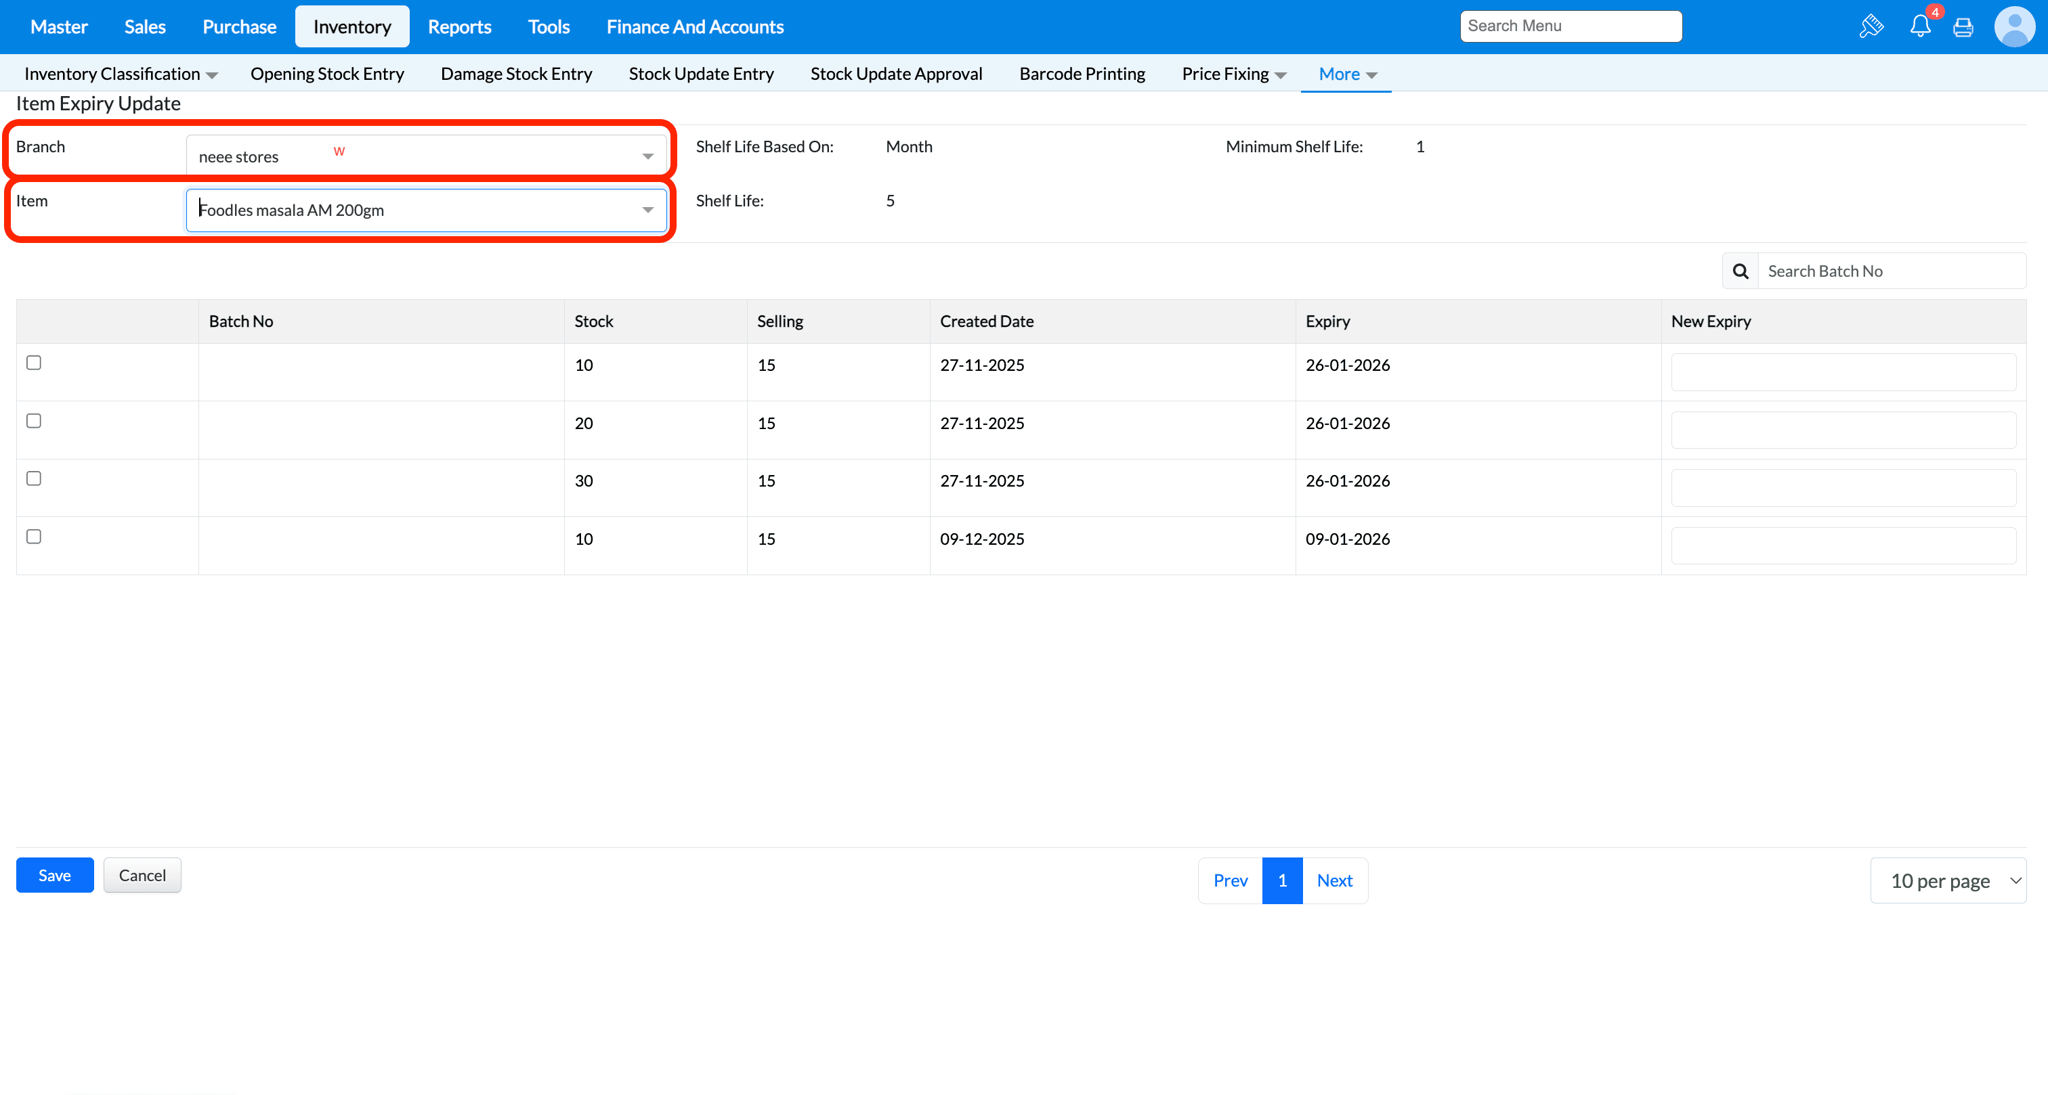Viewport: 2048px width, 1095px height.
Task: Select the first batch row checkbox
Action: point(33,362)
